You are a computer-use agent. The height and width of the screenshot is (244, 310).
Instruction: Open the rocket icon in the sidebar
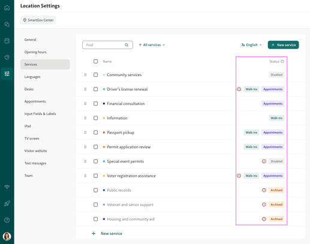click(x=7, y=204)
